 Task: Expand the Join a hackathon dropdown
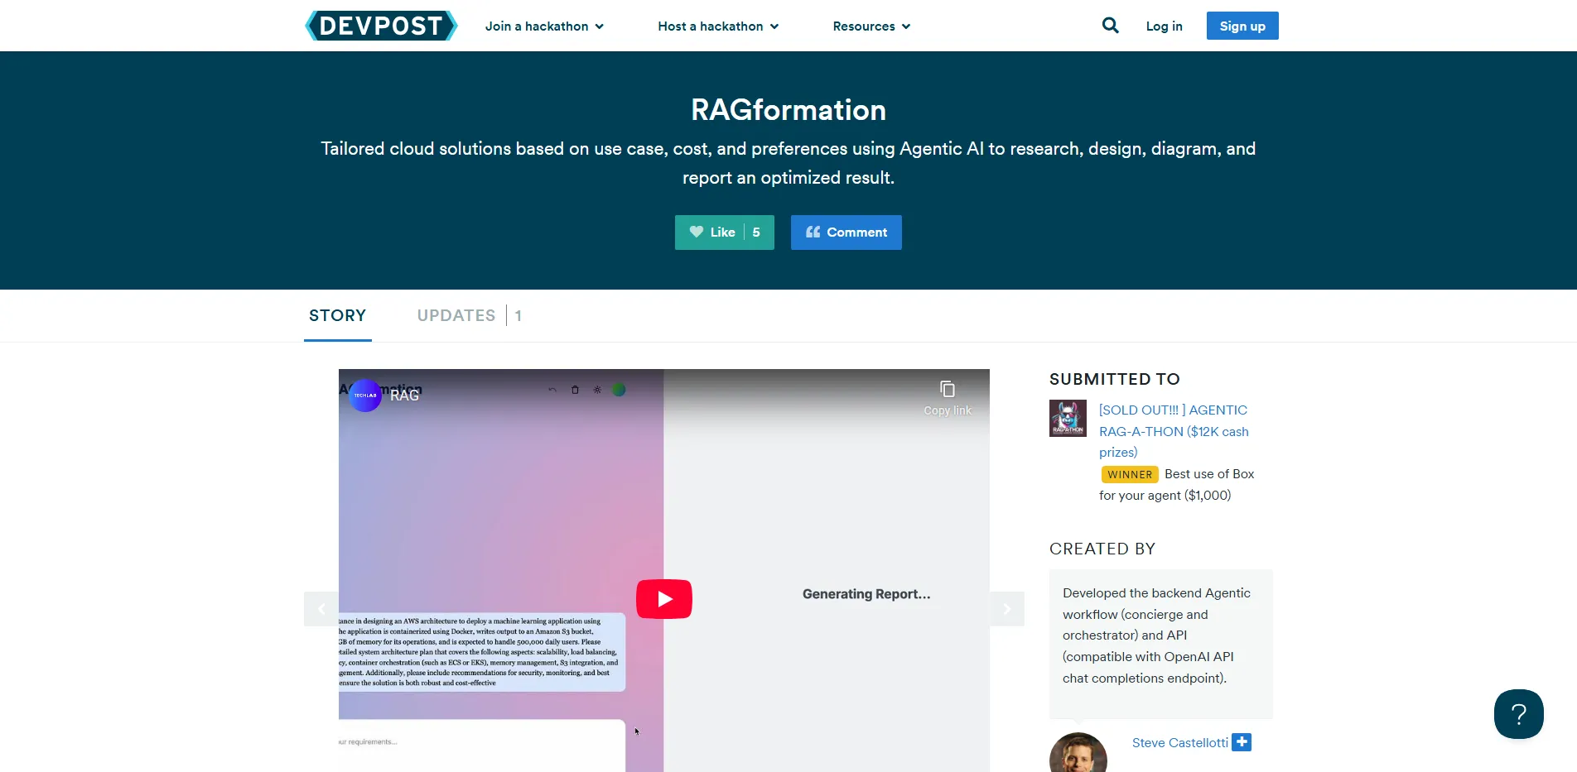[543, 26]
